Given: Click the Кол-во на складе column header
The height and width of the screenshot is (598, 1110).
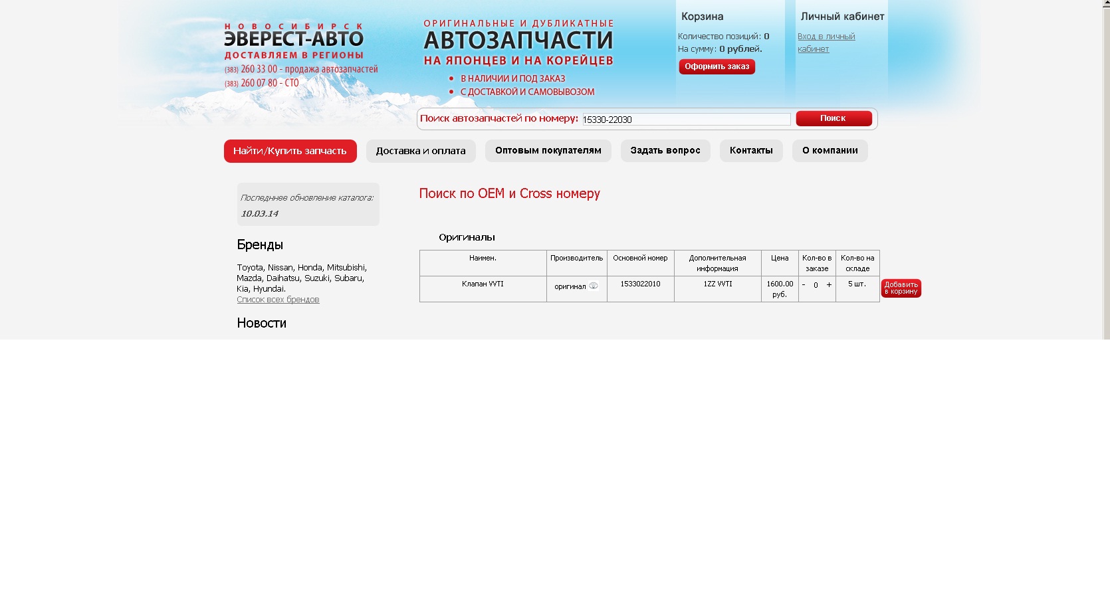Looking at the screenshot, I should [857, 263].
